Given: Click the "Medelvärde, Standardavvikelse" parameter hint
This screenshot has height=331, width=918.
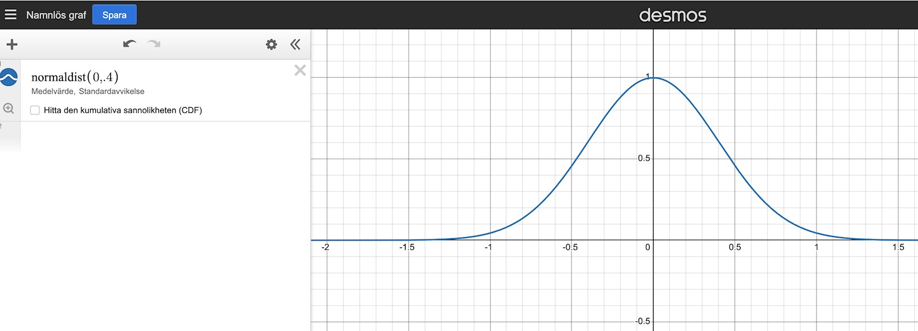Looking at the screenshot, I should pos(88,92).
